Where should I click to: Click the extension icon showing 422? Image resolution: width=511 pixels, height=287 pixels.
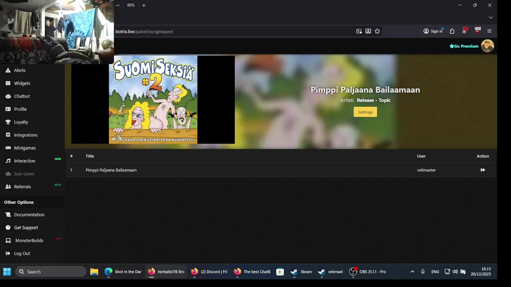tap(477, 31)
